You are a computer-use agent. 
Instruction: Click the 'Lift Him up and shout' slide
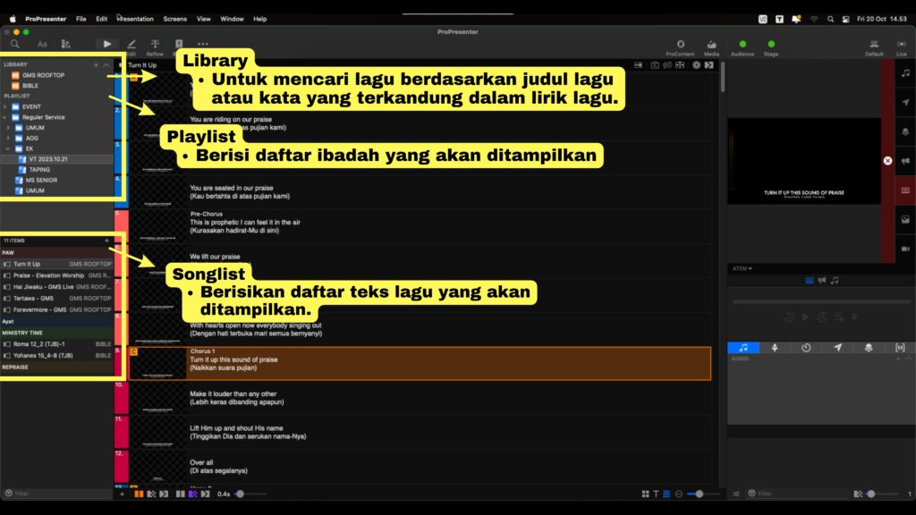pos(412,432)
